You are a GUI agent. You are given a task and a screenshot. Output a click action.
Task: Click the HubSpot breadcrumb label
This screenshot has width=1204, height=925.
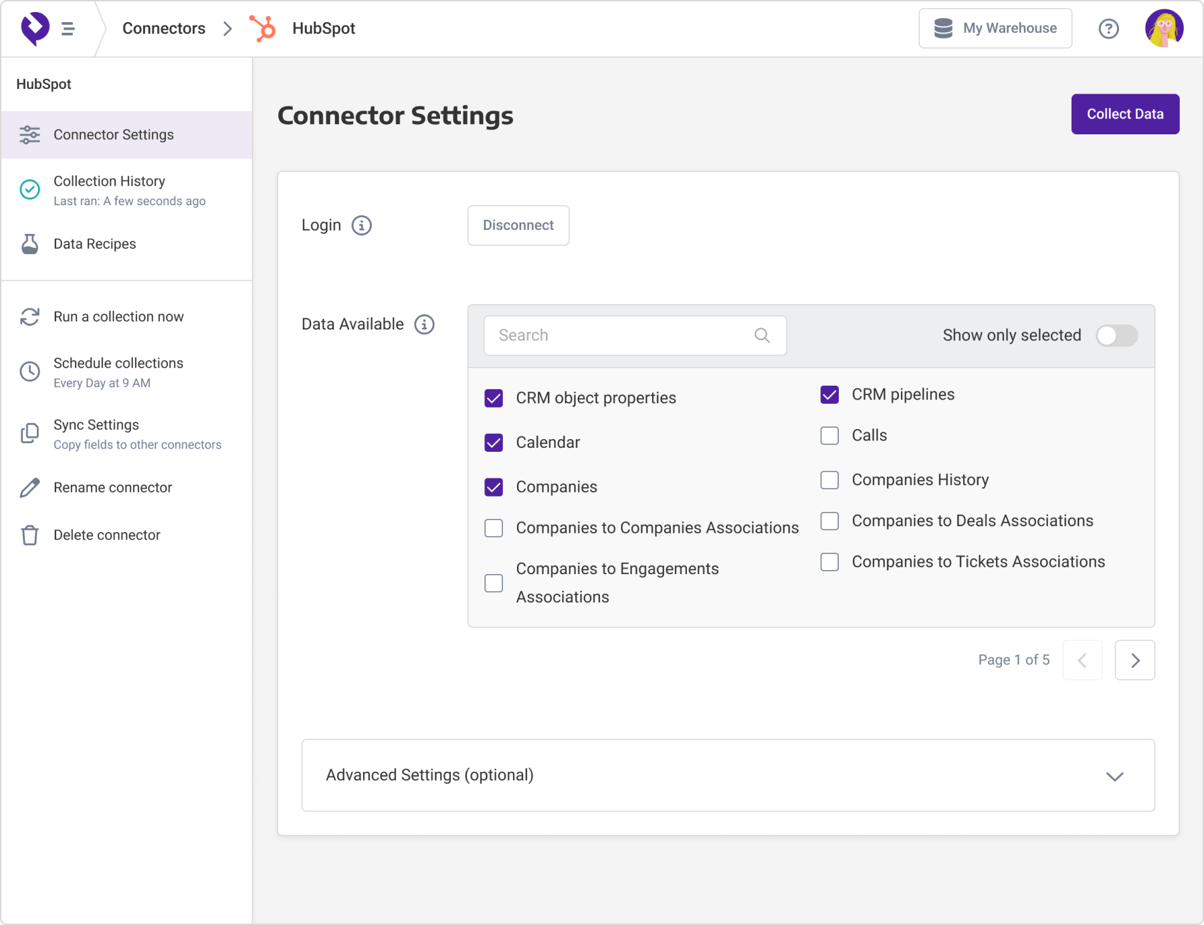(x=324, y=29)
